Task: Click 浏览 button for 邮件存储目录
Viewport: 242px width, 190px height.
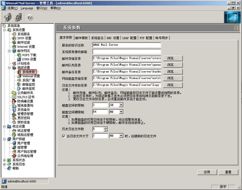Action: (x=172, y=58)
